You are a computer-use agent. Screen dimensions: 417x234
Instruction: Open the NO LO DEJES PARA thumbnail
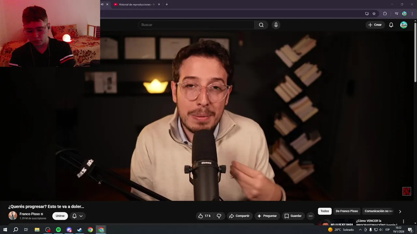(x=336, y=223)
